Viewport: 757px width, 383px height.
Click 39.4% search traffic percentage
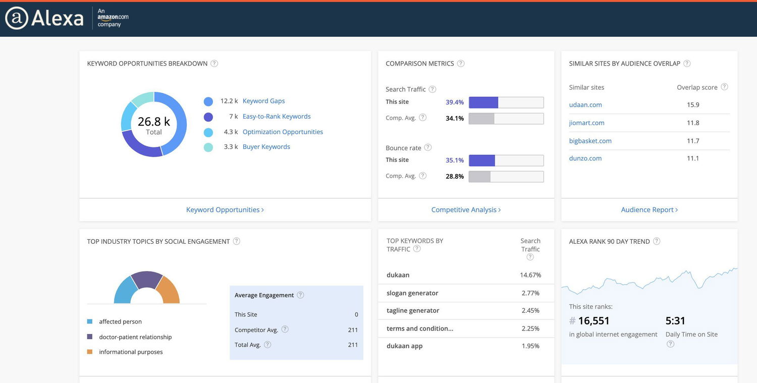[x=455, y=102]
